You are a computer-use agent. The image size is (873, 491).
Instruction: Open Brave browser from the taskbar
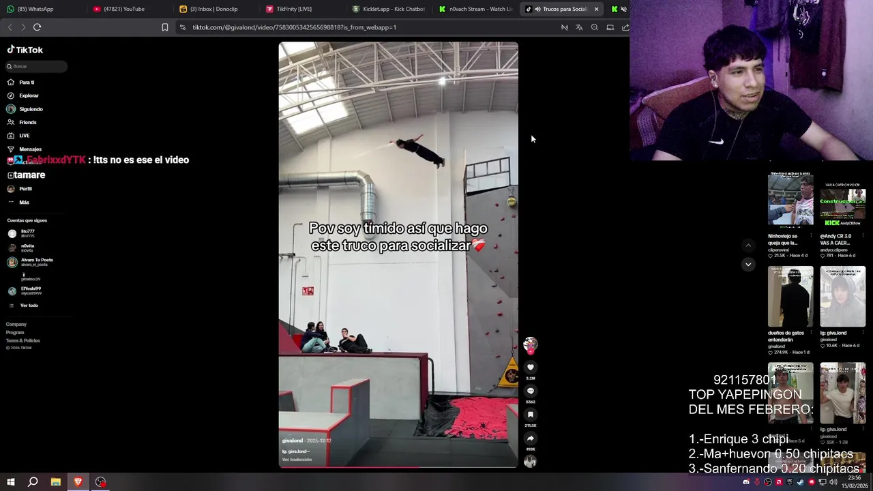78,482
